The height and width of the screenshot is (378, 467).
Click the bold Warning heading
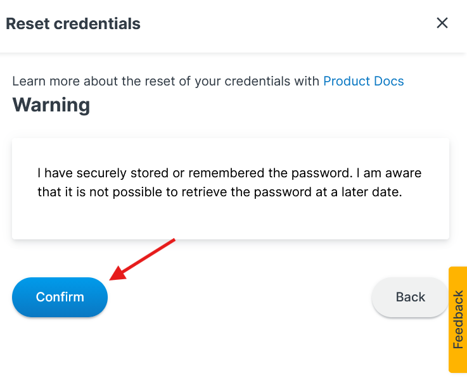point(51,104)
